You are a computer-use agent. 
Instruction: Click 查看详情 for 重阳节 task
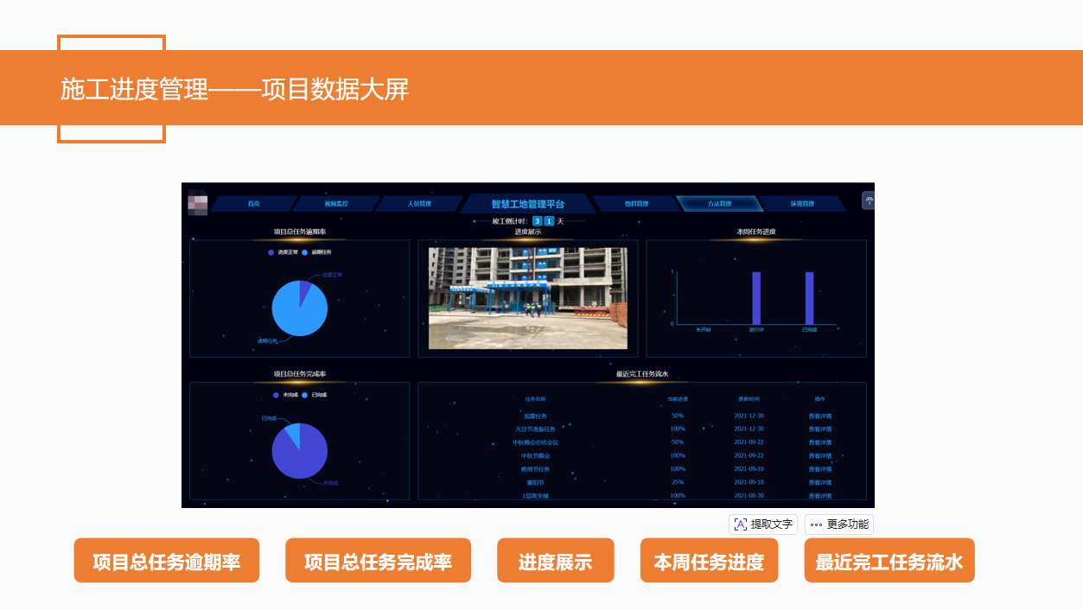[x=819, y=482]
